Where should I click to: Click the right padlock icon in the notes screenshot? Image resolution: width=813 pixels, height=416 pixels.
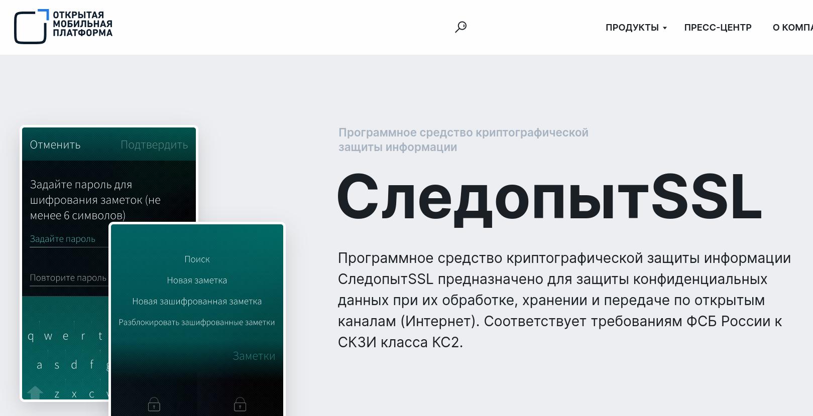[x=240, y=404]
